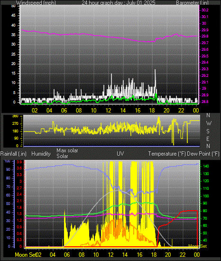Select the 29.3 barometer scale value

point(205,69)
